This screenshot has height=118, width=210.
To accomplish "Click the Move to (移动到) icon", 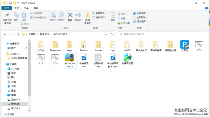I will [53, 17].
